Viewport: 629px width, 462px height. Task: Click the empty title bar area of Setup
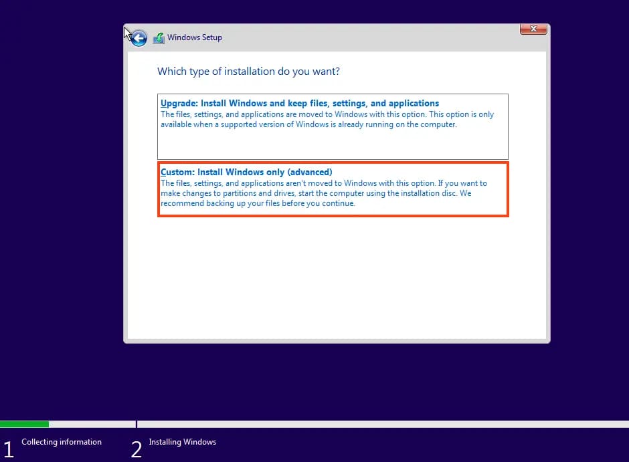368,37
